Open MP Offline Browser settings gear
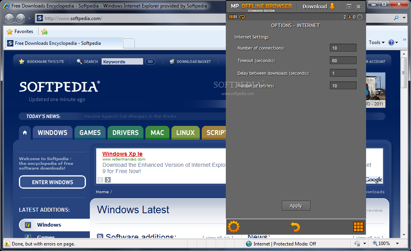 pos(234,227)
